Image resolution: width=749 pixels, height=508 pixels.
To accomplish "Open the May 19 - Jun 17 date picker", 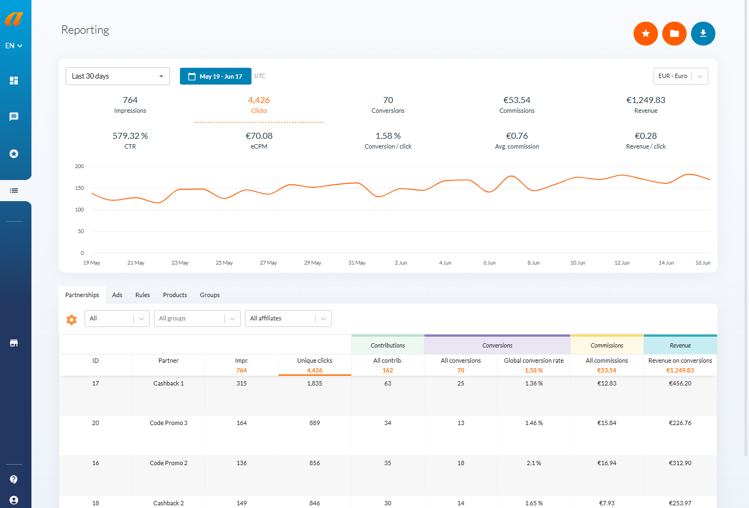I will pos(216,76).
